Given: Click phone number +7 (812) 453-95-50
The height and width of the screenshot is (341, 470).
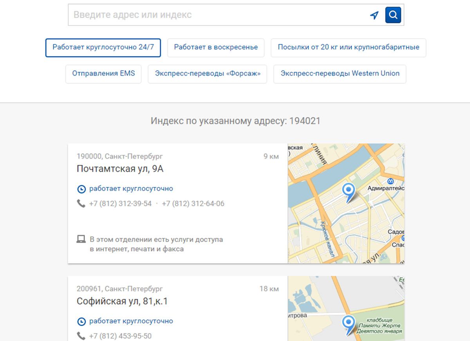Looking at the screenshot, I should pyautogui.click(x=120, y=336).
